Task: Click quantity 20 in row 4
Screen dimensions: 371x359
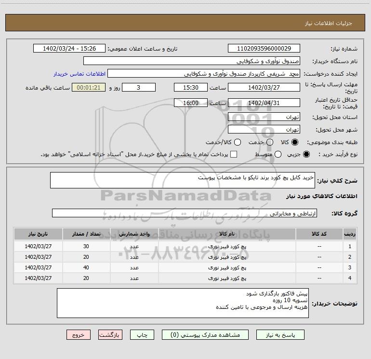Action: click(86, 279)
